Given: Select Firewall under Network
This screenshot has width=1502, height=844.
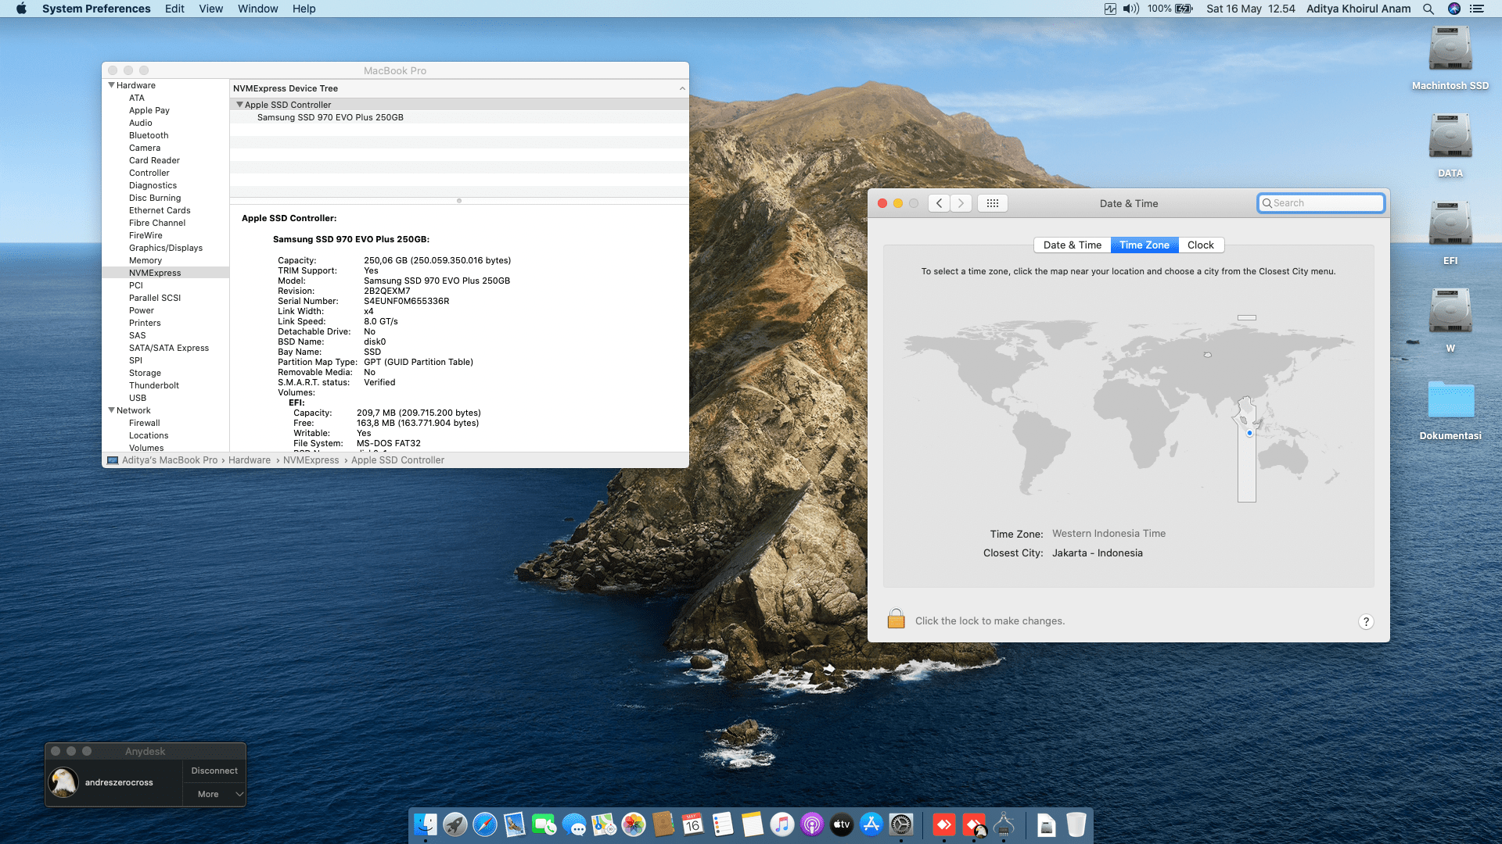Looking at the screenshot, I should pos(145,423).
